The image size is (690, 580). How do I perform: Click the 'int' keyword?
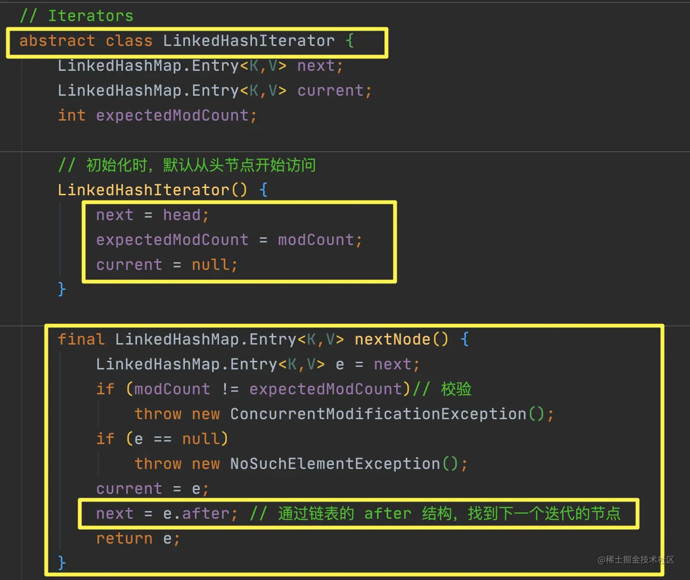[x=71, y=115]
